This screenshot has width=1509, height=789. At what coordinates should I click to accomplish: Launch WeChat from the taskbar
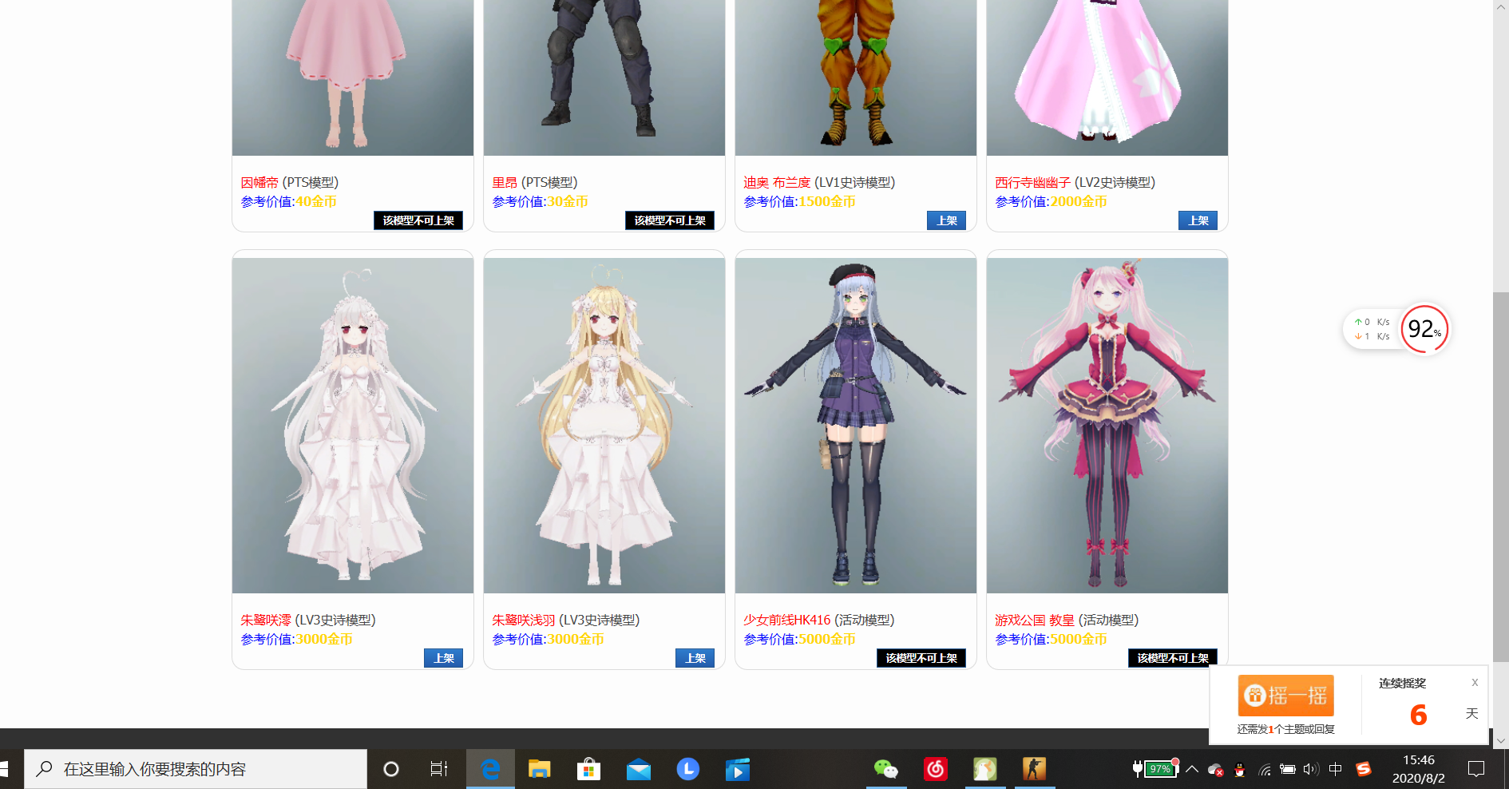pos(887,768)
